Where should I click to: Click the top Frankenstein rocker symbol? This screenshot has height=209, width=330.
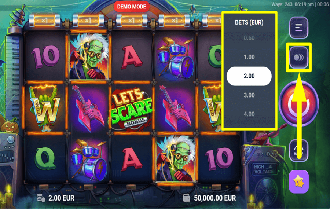coord(89,56)
